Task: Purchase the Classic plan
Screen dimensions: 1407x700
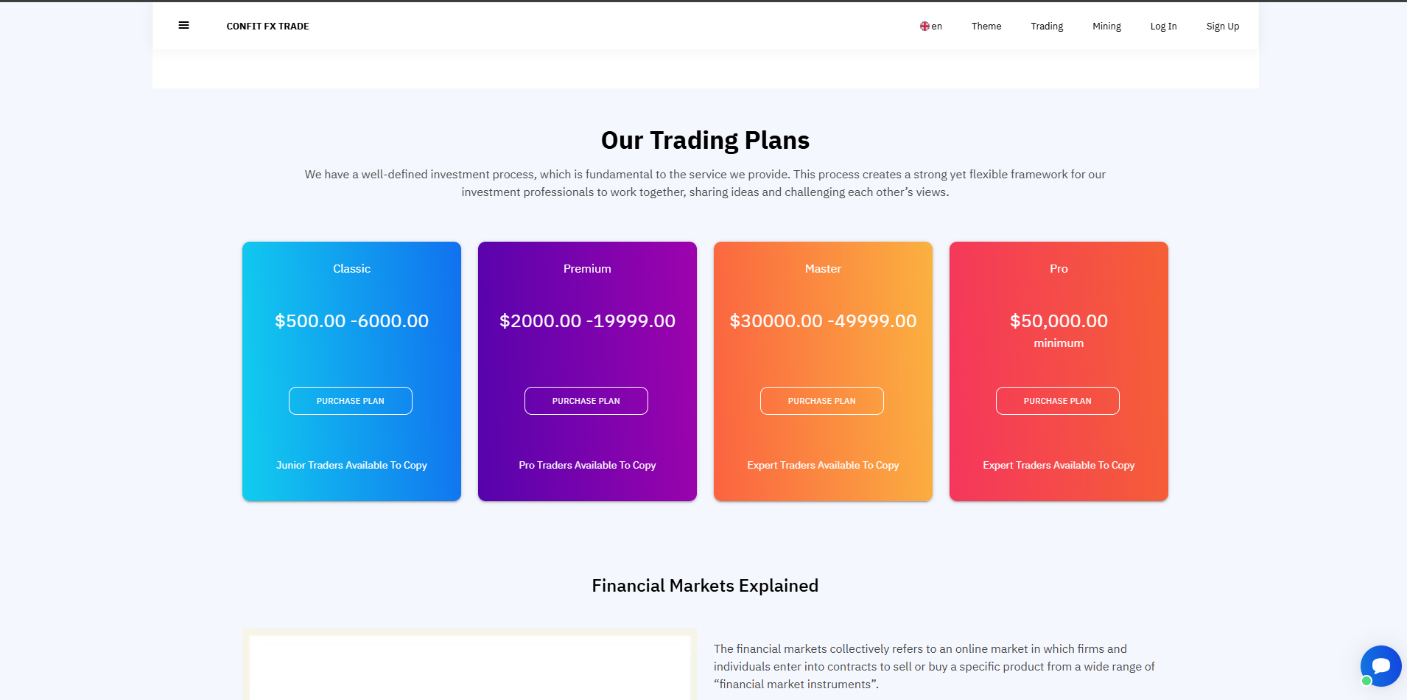Action: click(x=351, y=401)
